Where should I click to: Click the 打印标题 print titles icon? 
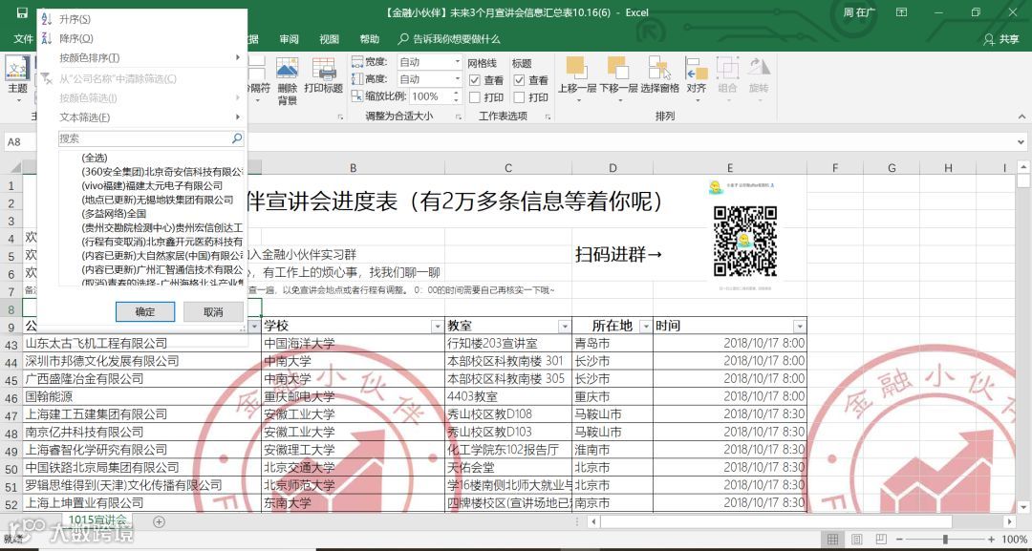click(x=324, y=69)
